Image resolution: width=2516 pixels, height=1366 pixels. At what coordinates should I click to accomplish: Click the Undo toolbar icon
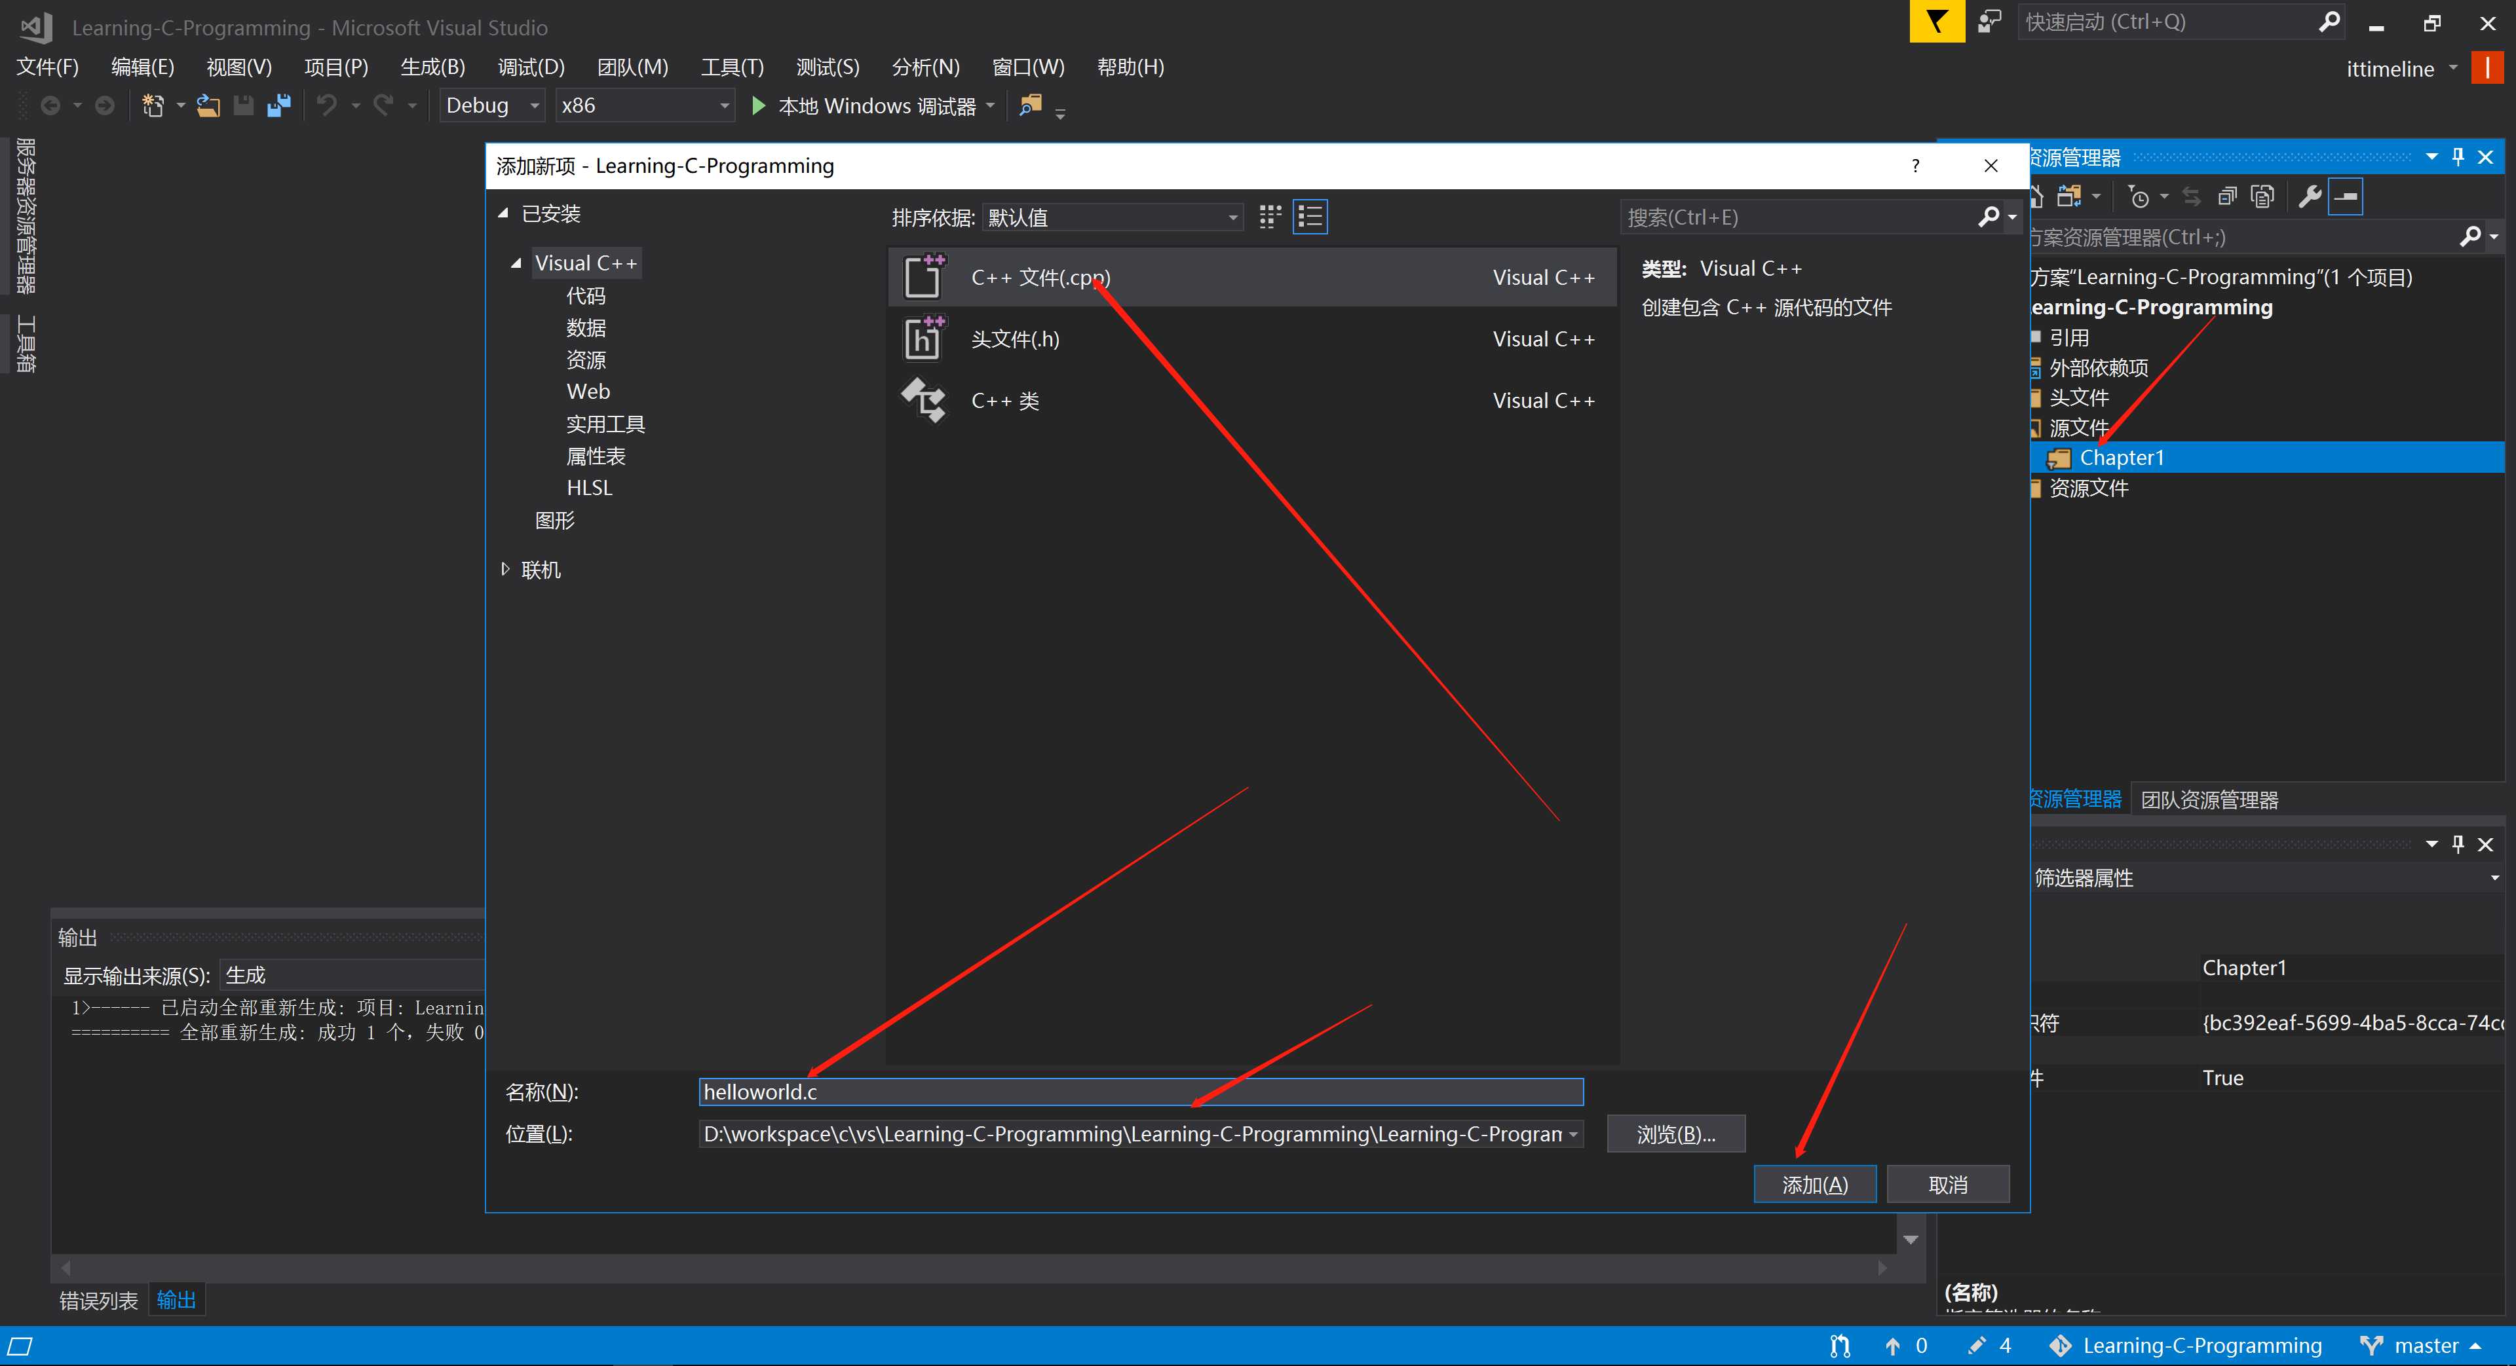pos(327,105)
